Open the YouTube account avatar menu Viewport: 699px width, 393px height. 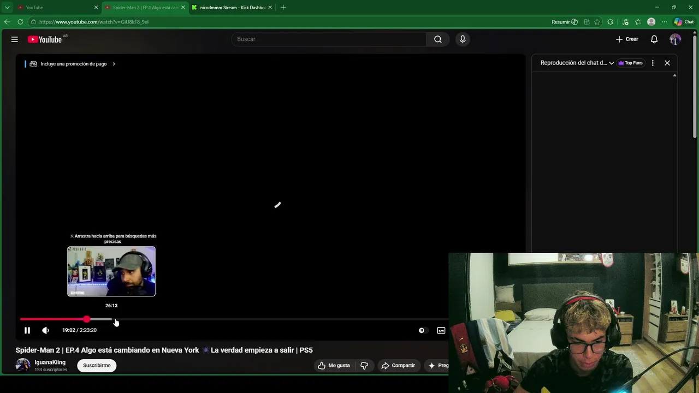pyautogui.click(x=676, y=39)
